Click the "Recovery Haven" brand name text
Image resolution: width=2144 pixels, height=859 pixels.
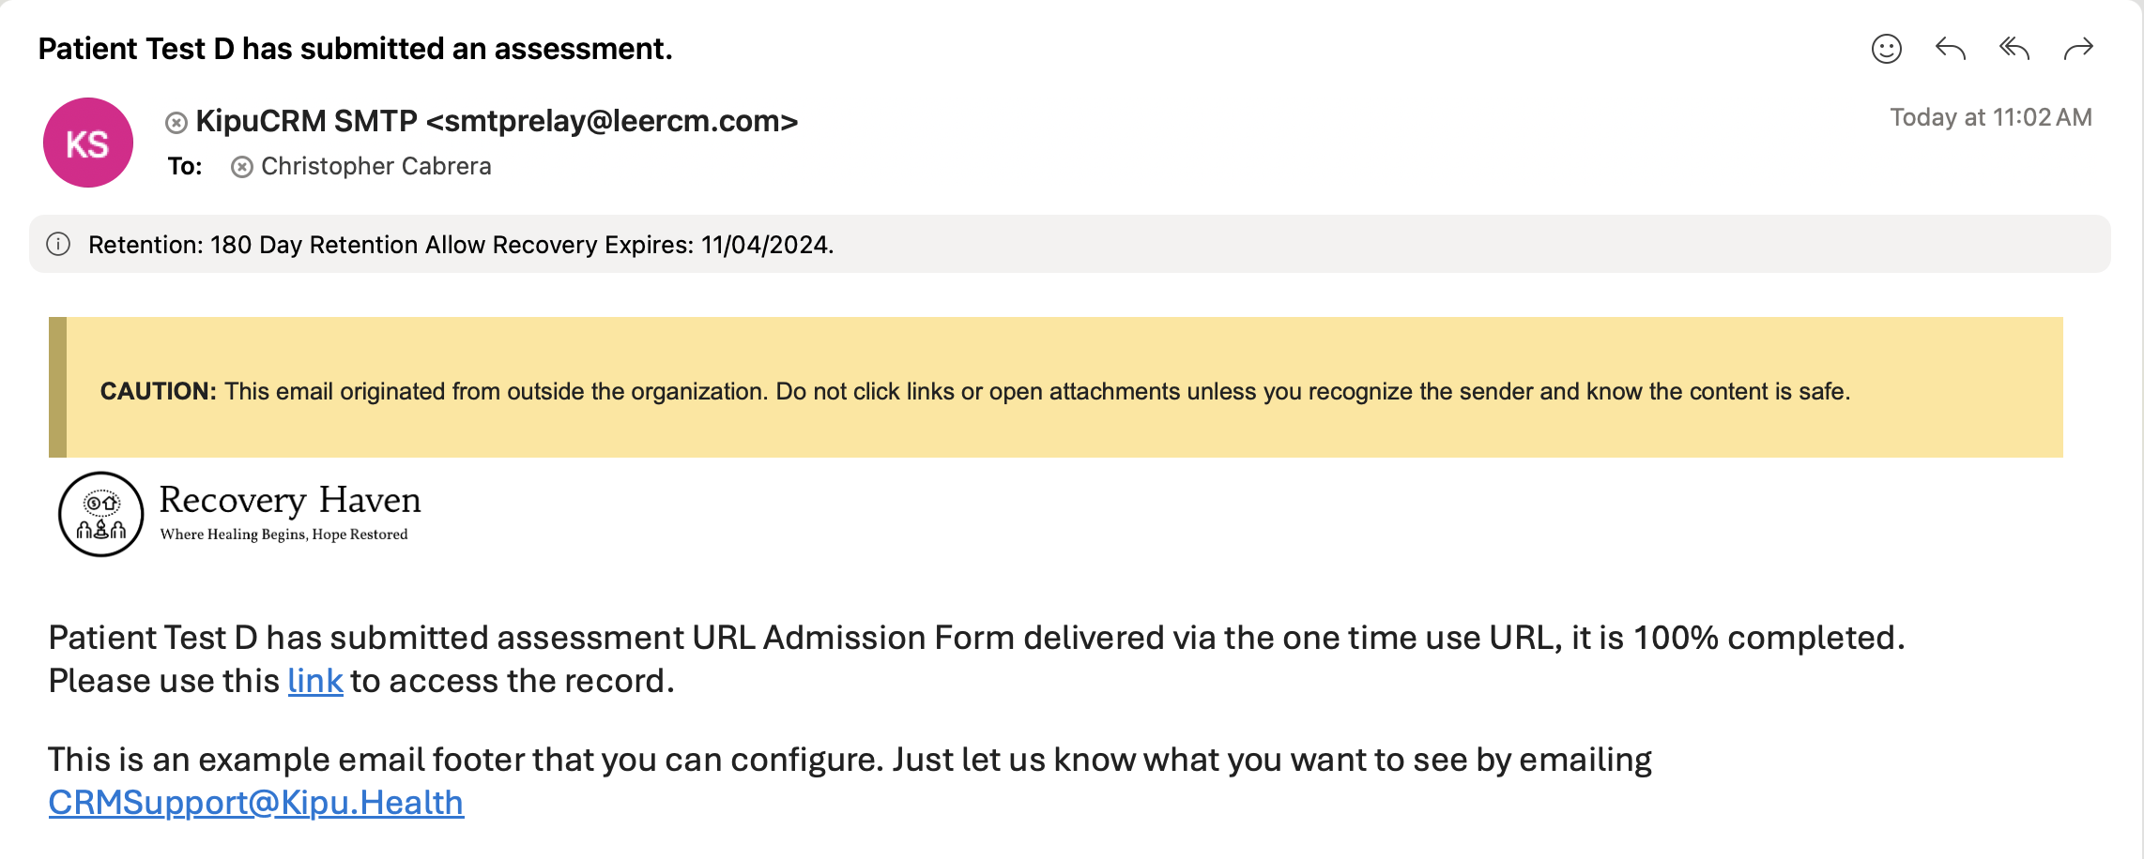point(290,500)
